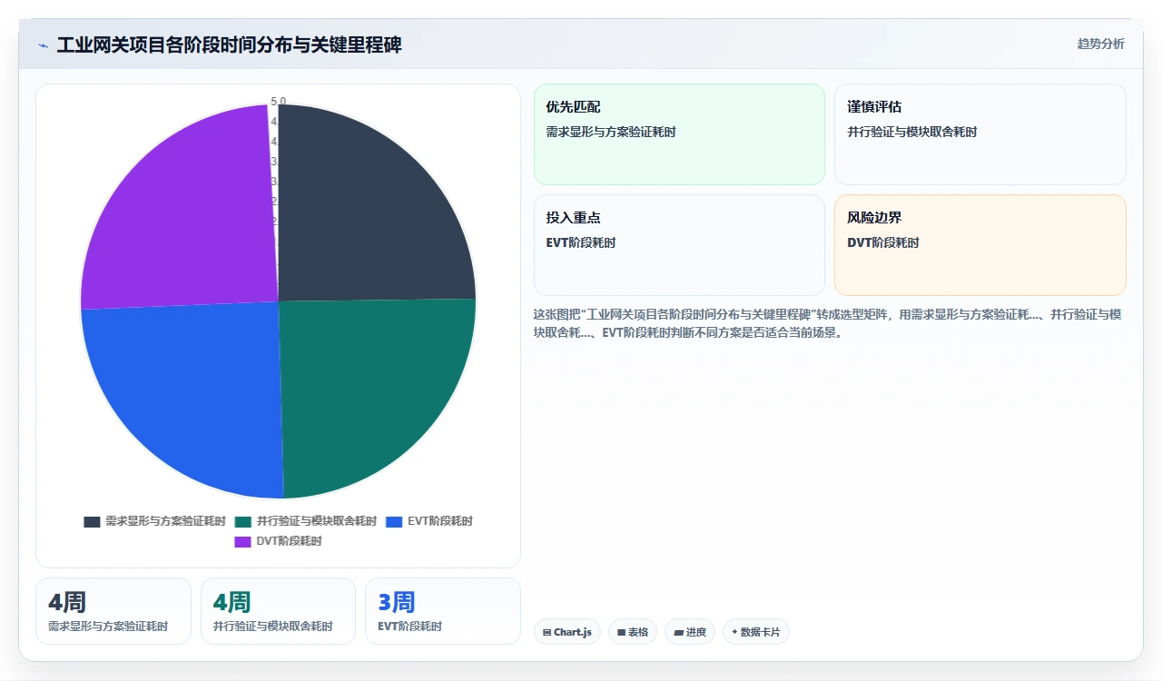
Task: Toggle 需求显形与方案验证耗时 legend color swatch
Action: pos(92,522)
